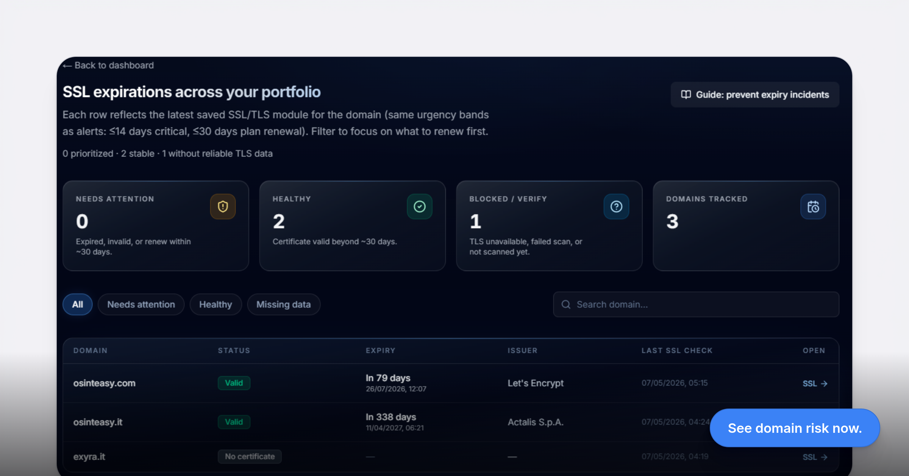Click the Valid badge for osinteasy.it

click(234, 422)
